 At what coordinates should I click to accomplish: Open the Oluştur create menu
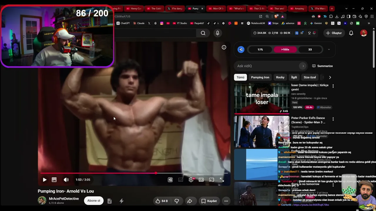334,33
